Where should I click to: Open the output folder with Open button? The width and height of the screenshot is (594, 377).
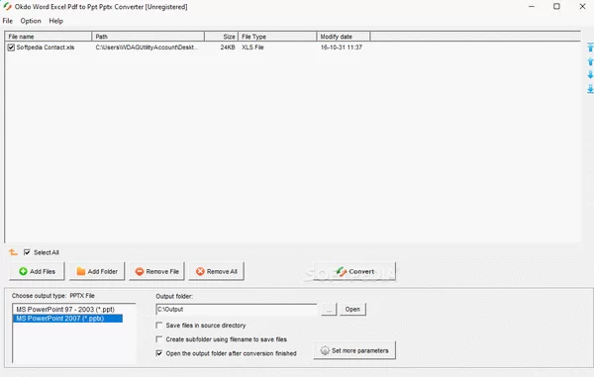[352, 310]
